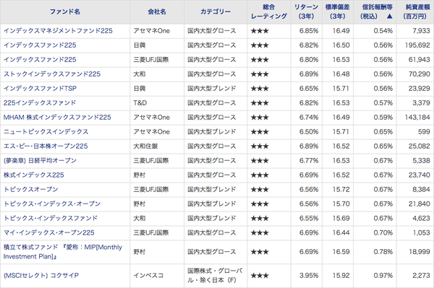This screenshot has width=434, height=288.
Task: Open ストックインデックスファンド225 fund link
Action: click(x=52, y=74)
